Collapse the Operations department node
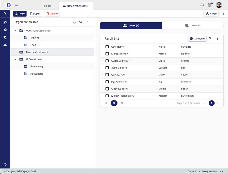This screenshot has height=174, width=228. click(x=15, y=30)
